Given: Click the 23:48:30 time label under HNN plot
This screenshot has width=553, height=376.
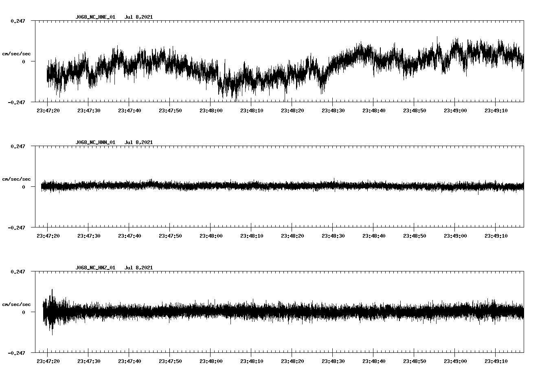Looking at the screenshot, I should point(333,236).
